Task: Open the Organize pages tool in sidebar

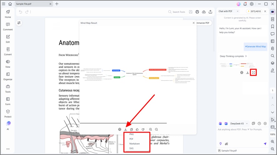Action: [8, 76]
